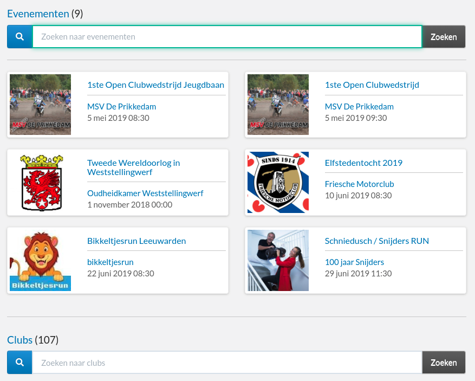Focus the 'Zoeken naar evenementen' search field
The width and height of the screenshot is (475, 381).
pyautogui.click(x=227, y=37)
